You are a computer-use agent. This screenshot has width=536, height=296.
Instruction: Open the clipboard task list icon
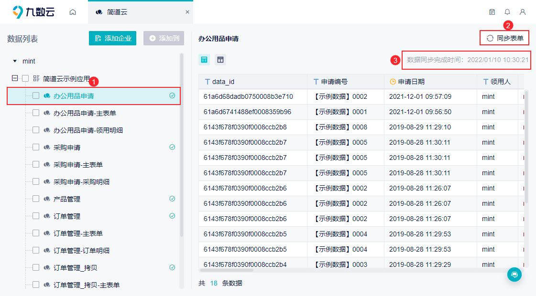pyautogui.click(x=492, y=12)
